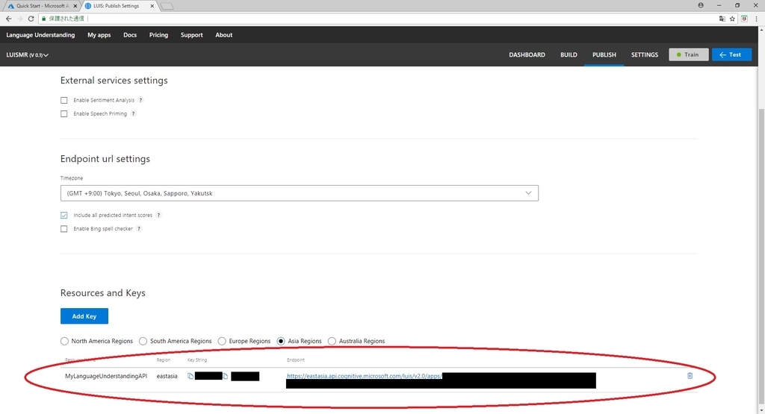This screenshot has width=765, height=414.
Task: Click the browser back arrow
Action: pos(8,19)
